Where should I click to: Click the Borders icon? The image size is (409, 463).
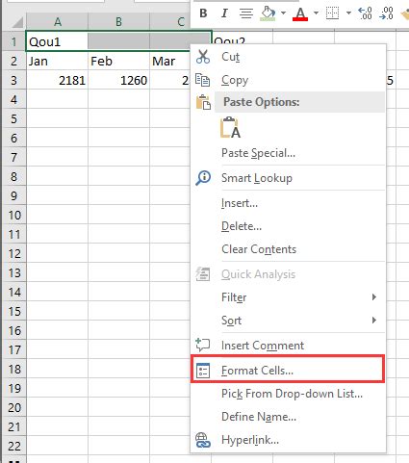point(332,13)
